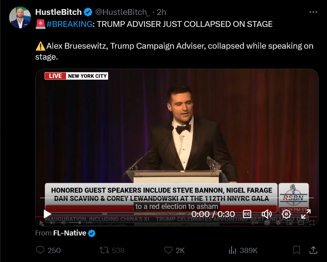Open the @HustleBitch_ handle
The height and width of the screenshot is (262, 327).
[x=123, y=12]
